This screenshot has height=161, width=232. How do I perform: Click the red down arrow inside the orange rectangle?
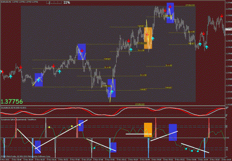click(x=147, y=34)
